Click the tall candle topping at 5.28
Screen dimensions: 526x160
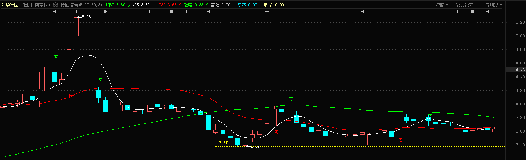click(76, 27)
